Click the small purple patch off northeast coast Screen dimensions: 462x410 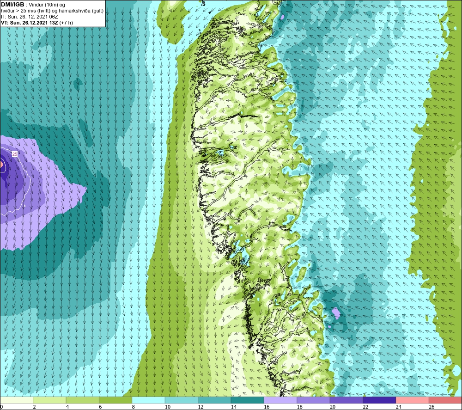282,17
